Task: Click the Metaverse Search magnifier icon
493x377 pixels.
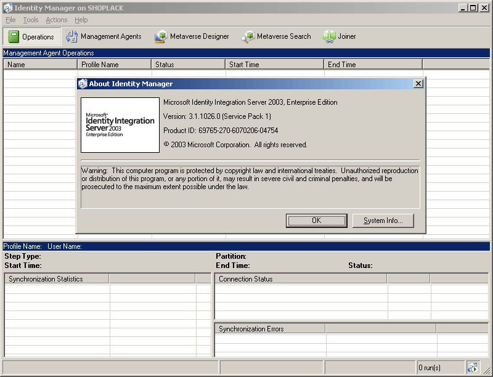Action: coord(248,36)
